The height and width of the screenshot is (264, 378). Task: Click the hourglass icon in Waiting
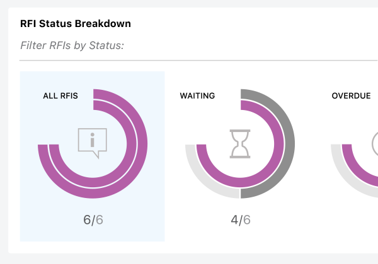pos(240,144)
